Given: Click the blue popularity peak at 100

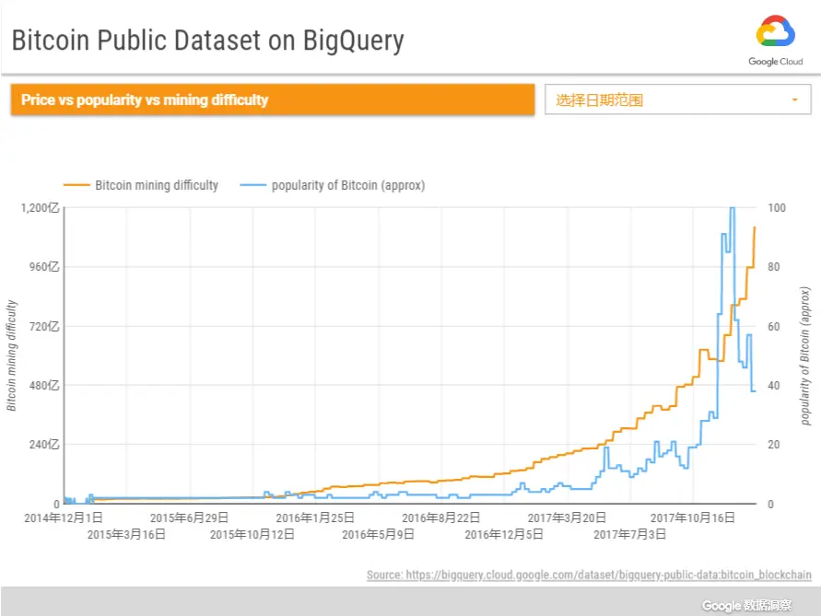Looking at the screenshot, I should coord(732,208).
